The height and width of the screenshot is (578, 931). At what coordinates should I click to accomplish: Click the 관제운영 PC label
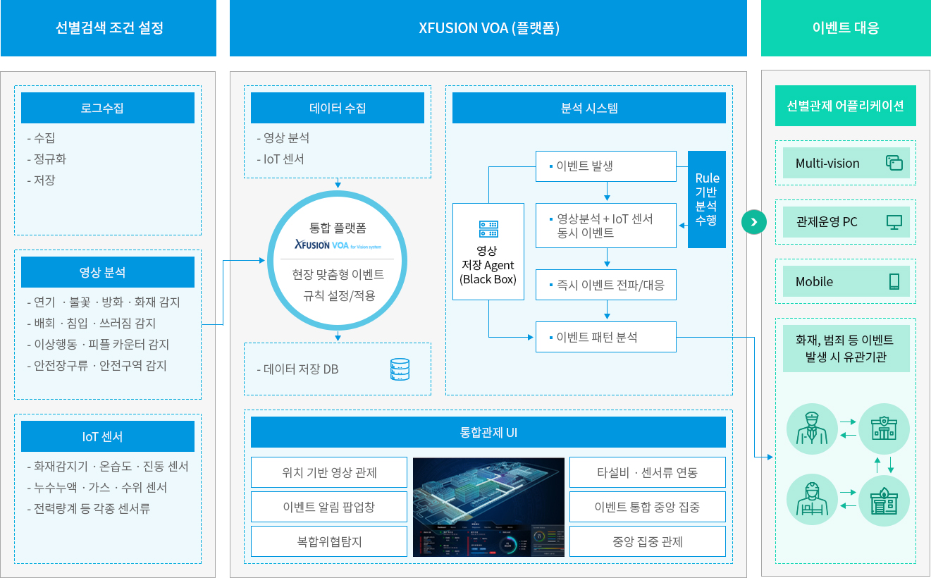827,221
